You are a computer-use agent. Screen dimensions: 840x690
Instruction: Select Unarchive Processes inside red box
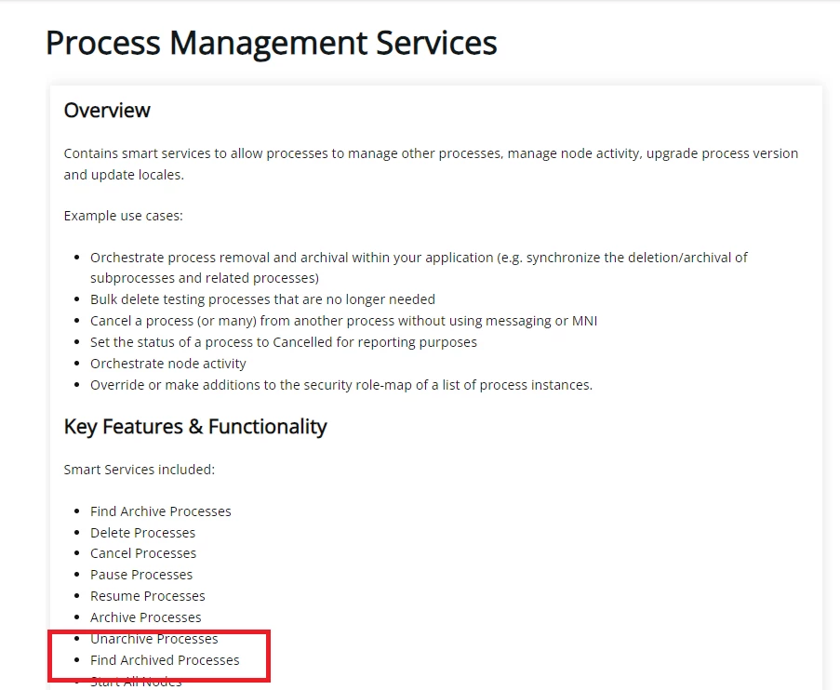click(154, 639)
